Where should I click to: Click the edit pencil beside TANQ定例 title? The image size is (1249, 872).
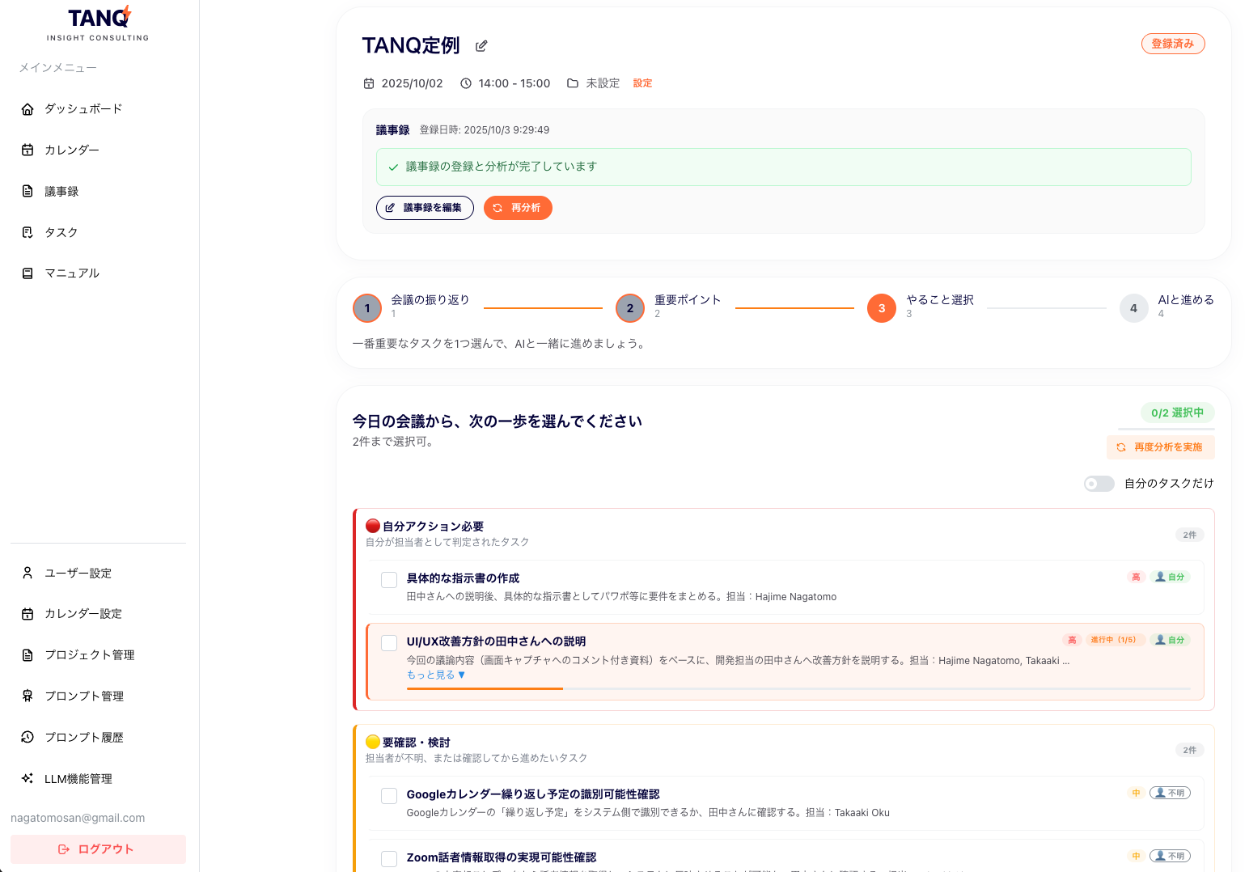point(481,46)
